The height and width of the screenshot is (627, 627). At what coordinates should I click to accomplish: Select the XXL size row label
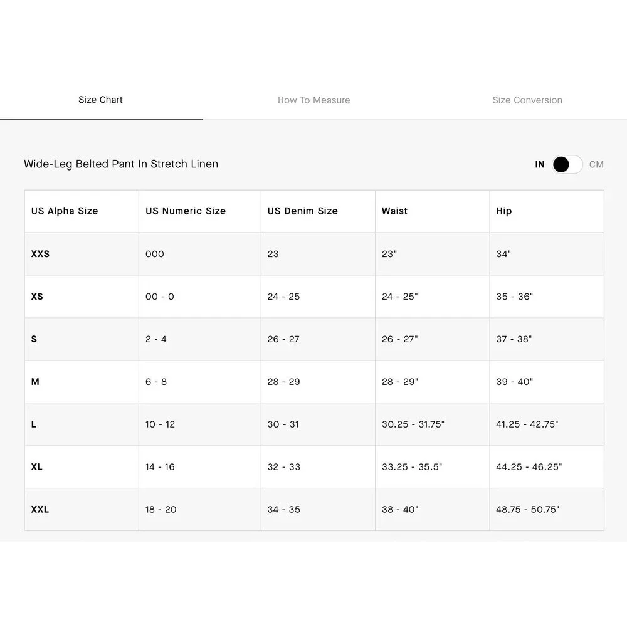(40, 509)
